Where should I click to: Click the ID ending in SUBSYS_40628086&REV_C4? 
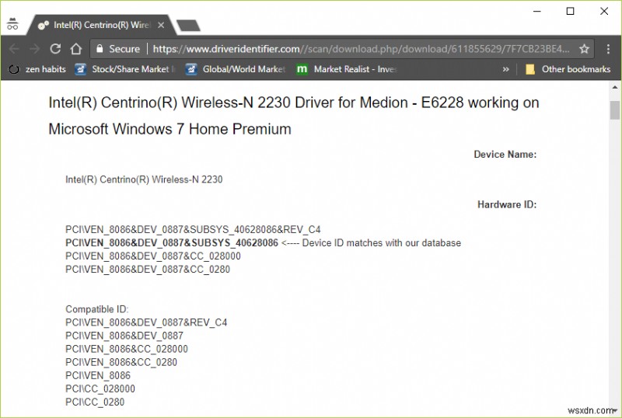193,230
